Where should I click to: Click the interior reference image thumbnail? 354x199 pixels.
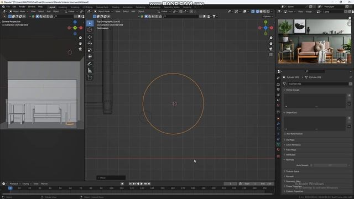[315, 41]
